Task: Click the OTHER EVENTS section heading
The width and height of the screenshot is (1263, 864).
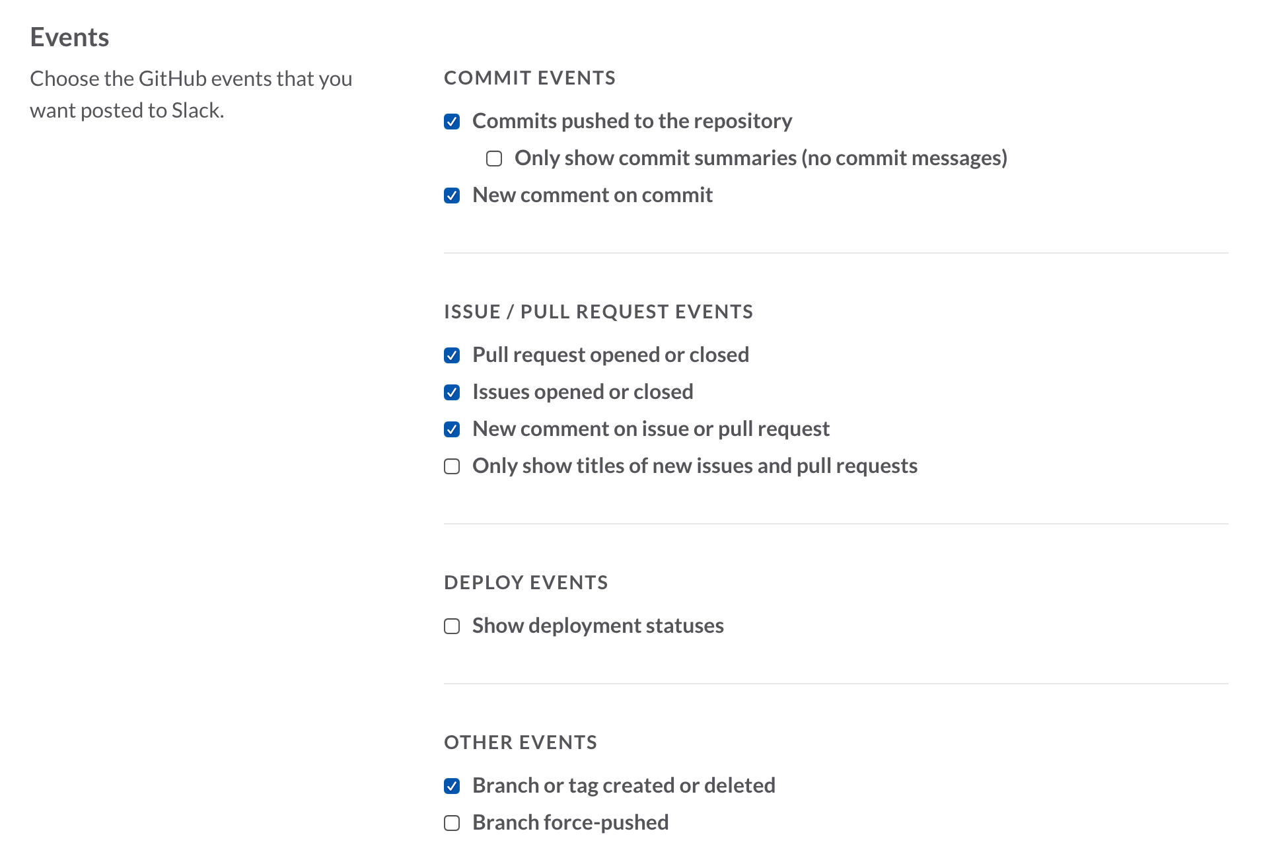Action: (x=521, y=742)
